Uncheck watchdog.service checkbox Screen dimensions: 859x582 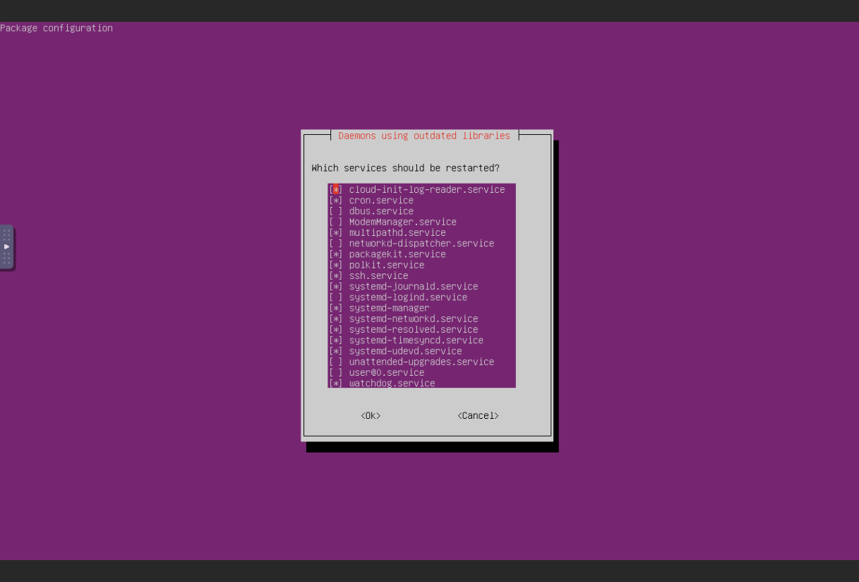(x=336, y=384)
